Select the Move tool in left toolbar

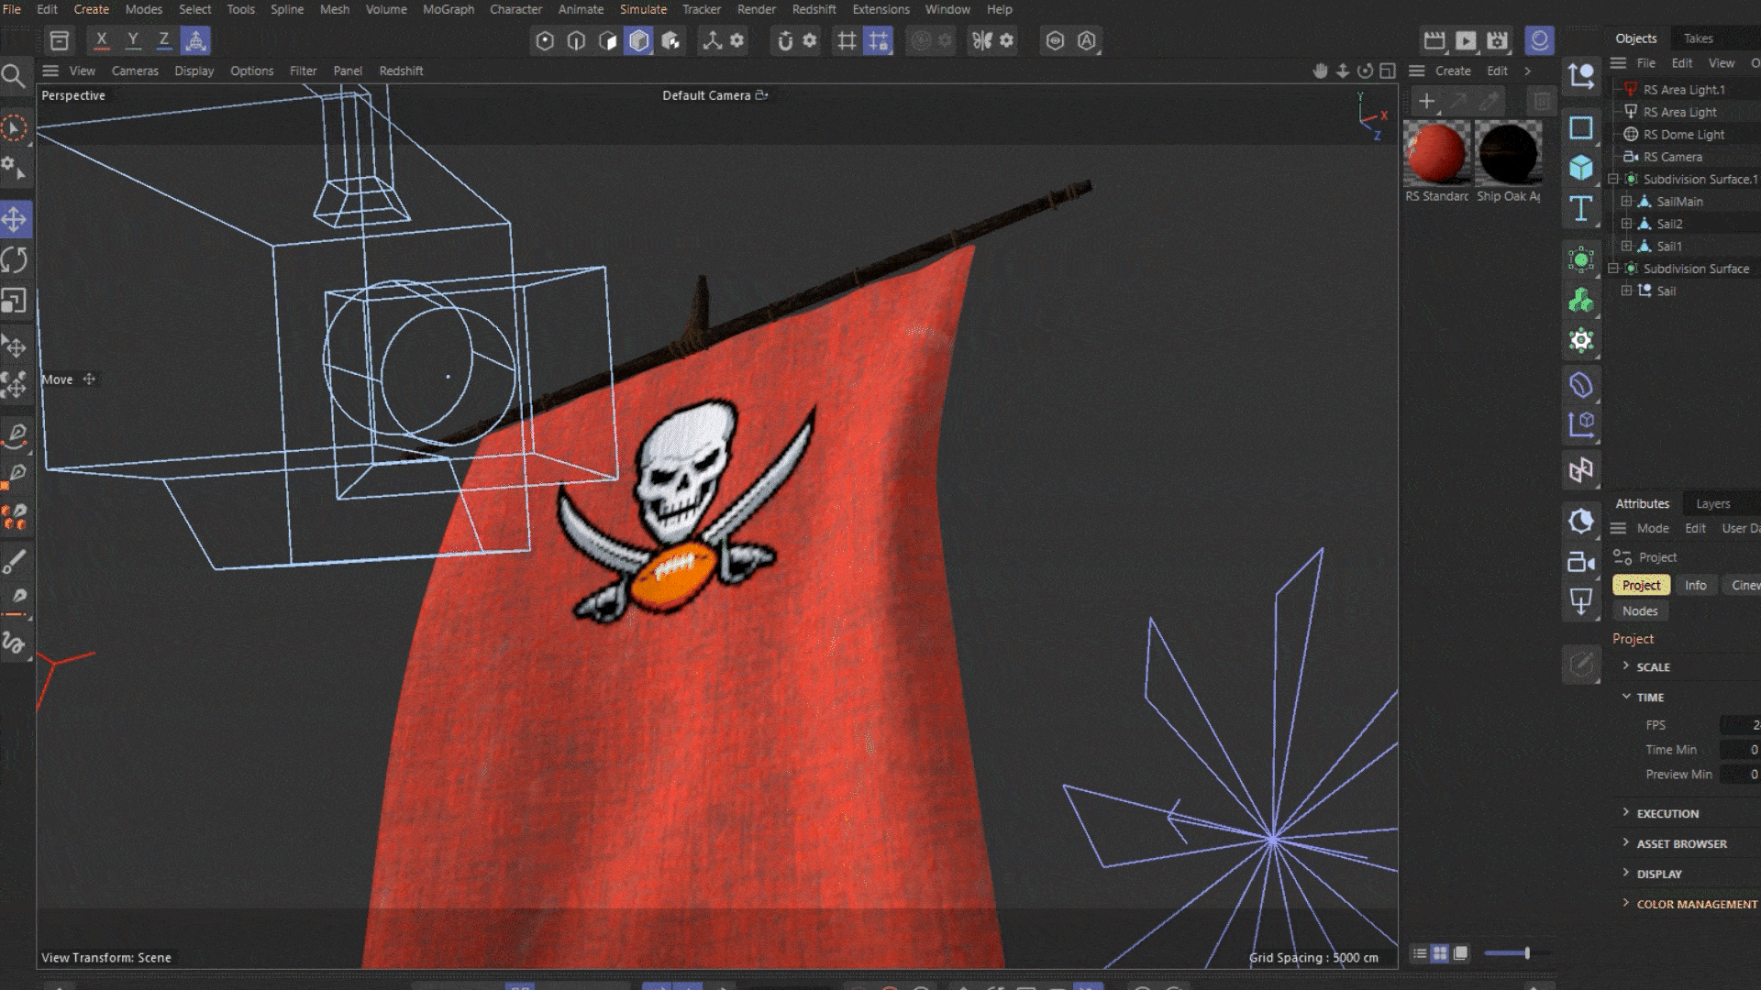(15, 219)
